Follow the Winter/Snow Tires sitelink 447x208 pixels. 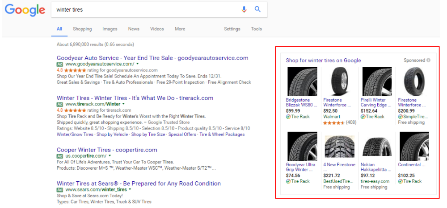[75, 135]
